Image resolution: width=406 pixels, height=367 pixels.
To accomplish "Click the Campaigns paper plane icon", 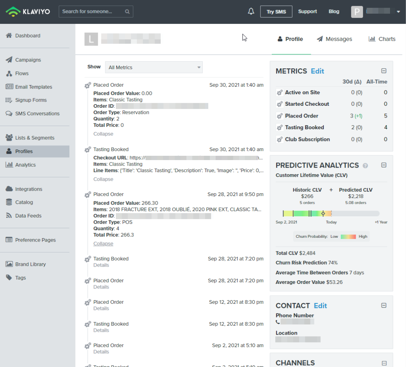I will 9,60.
